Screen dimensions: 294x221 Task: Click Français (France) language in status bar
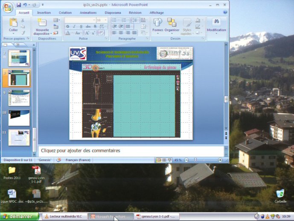(x=78, y=160)
